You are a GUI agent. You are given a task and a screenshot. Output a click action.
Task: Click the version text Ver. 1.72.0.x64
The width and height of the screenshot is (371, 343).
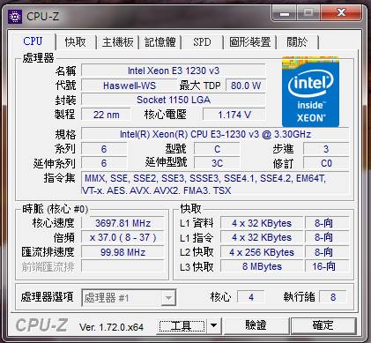111,327
